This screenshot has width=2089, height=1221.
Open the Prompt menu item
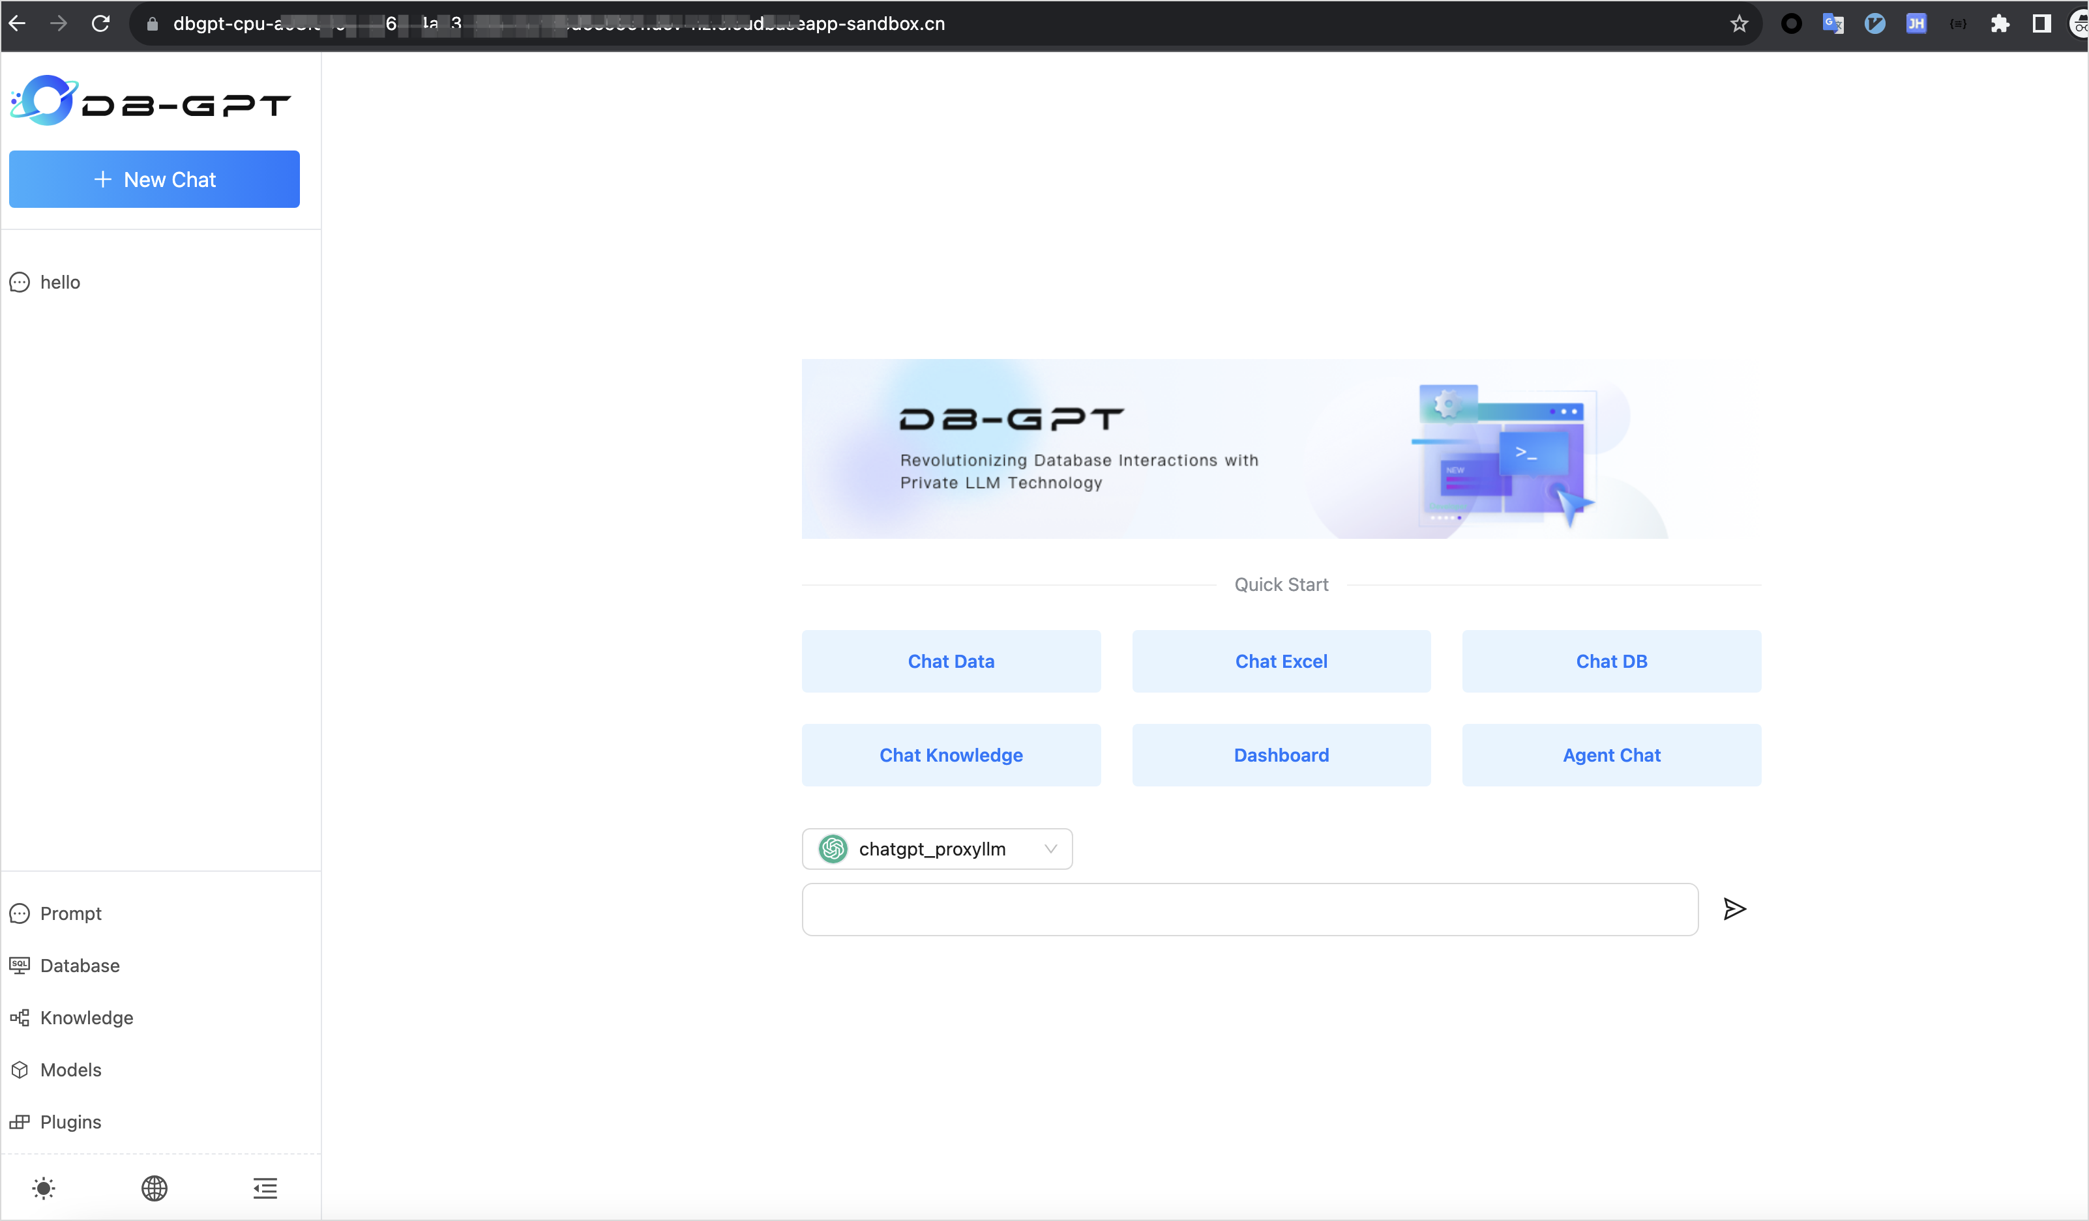(70, 913)
